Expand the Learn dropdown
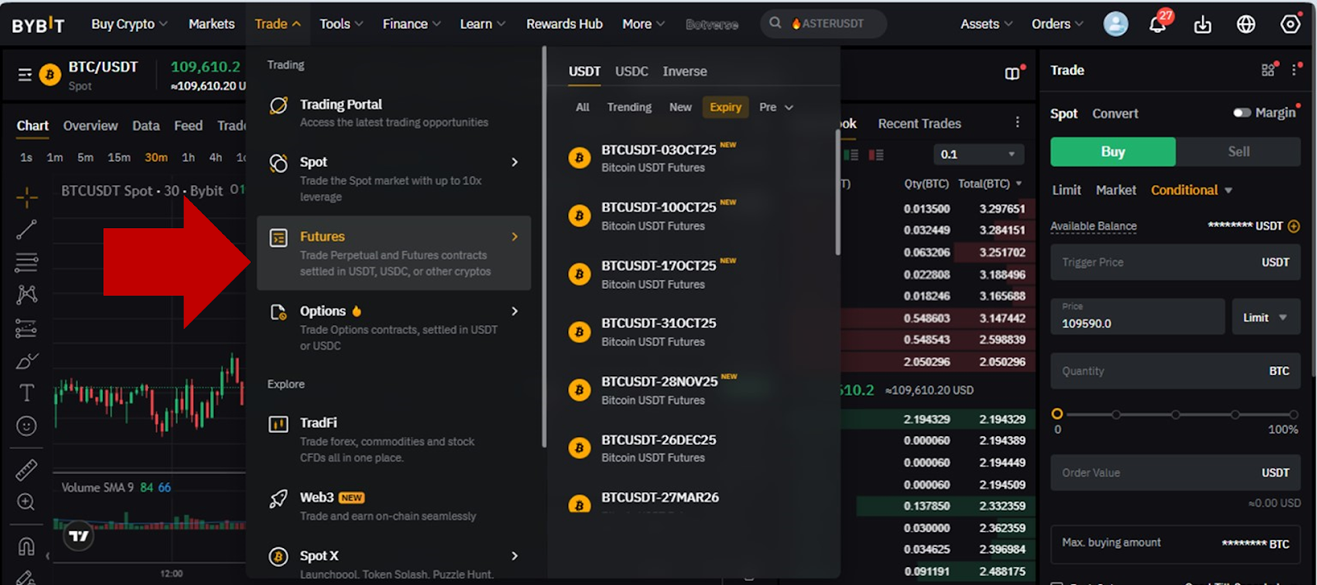The height and width of the screenshot is (585, 1317). tap(482, 24)
